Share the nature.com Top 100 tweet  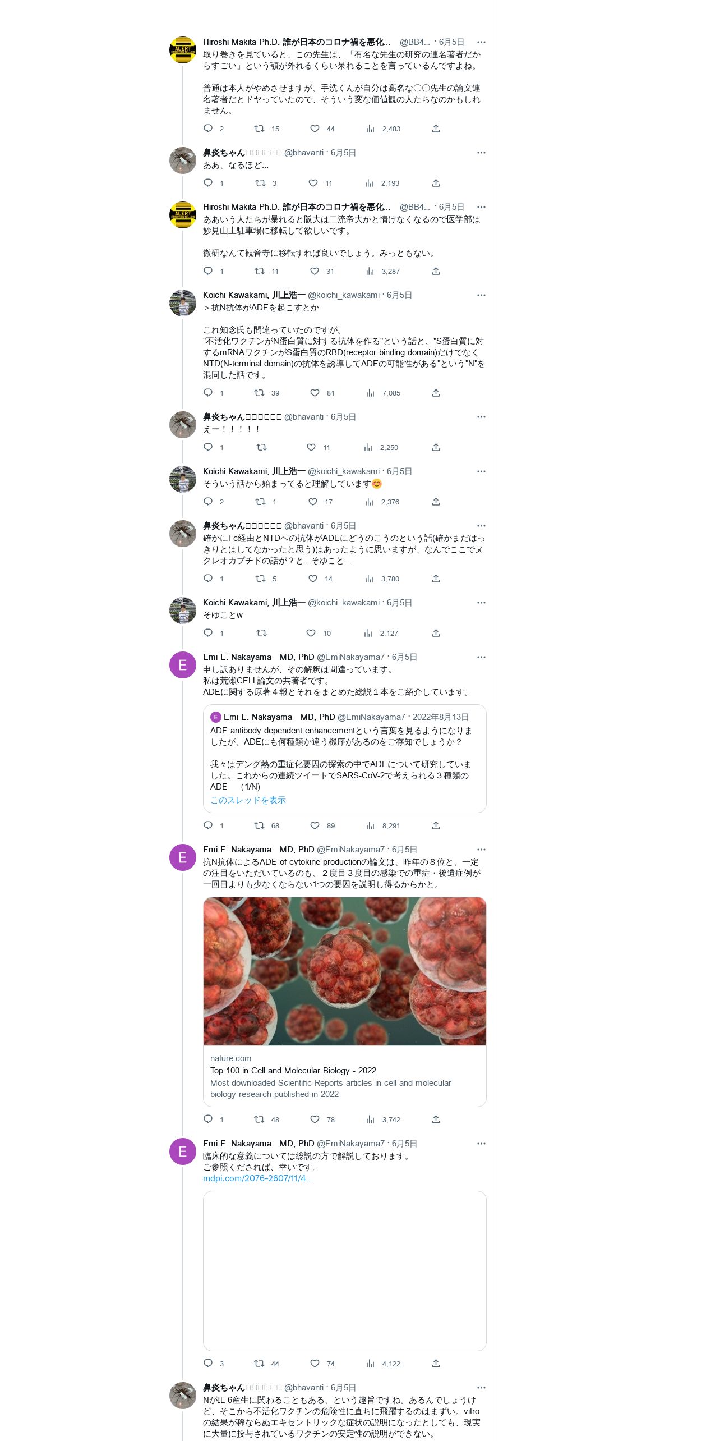(x=436, y=1119)
